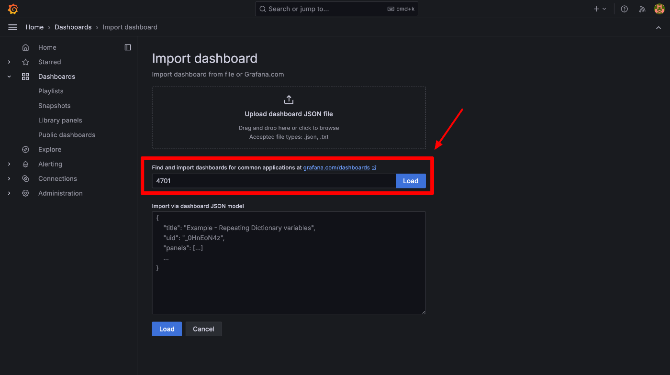Click 'Drag and drop here or click to browse'
This screenshot has width=670, height=375.
pyautogui.click(x=289, y=128)
